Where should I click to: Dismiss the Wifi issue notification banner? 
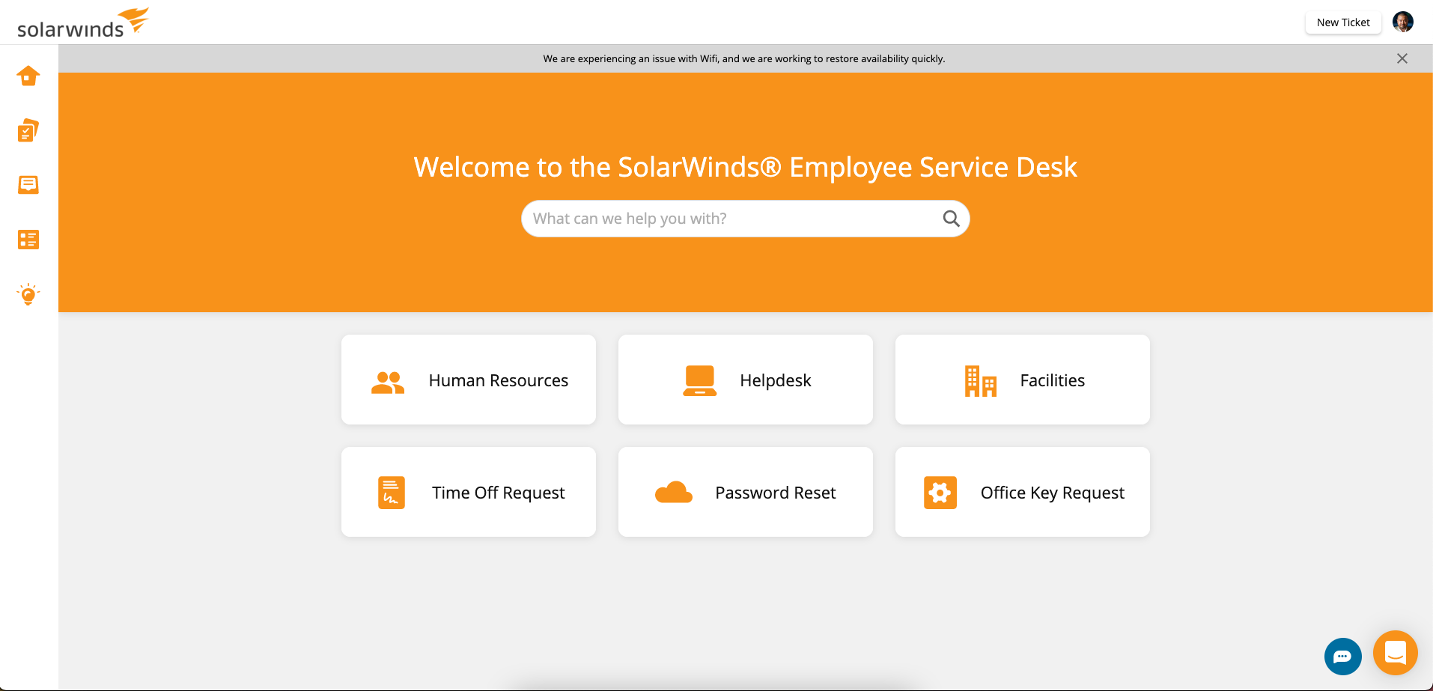[1402, 58]
